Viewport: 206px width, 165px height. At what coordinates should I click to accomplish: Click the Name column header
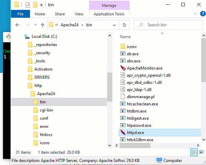pos(125,37)
